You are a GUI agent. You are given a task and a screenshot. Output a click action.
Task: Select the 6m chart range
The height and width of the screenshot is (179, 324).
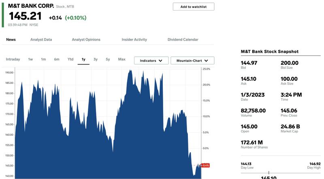[57, 59]
